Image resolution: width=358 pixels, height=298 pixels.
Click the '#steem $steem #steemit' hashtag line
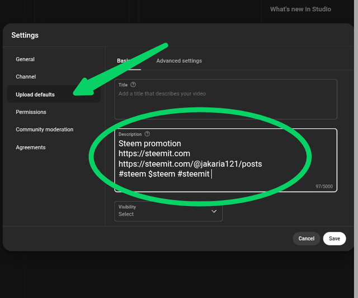[164, 174]
